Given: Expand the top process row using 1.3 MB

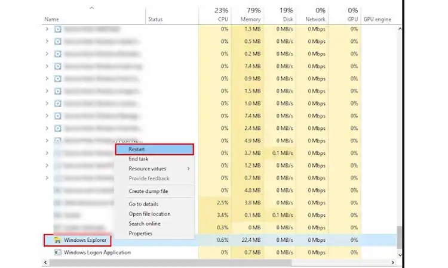Looking at the screenshot, I should click(47, 29).
